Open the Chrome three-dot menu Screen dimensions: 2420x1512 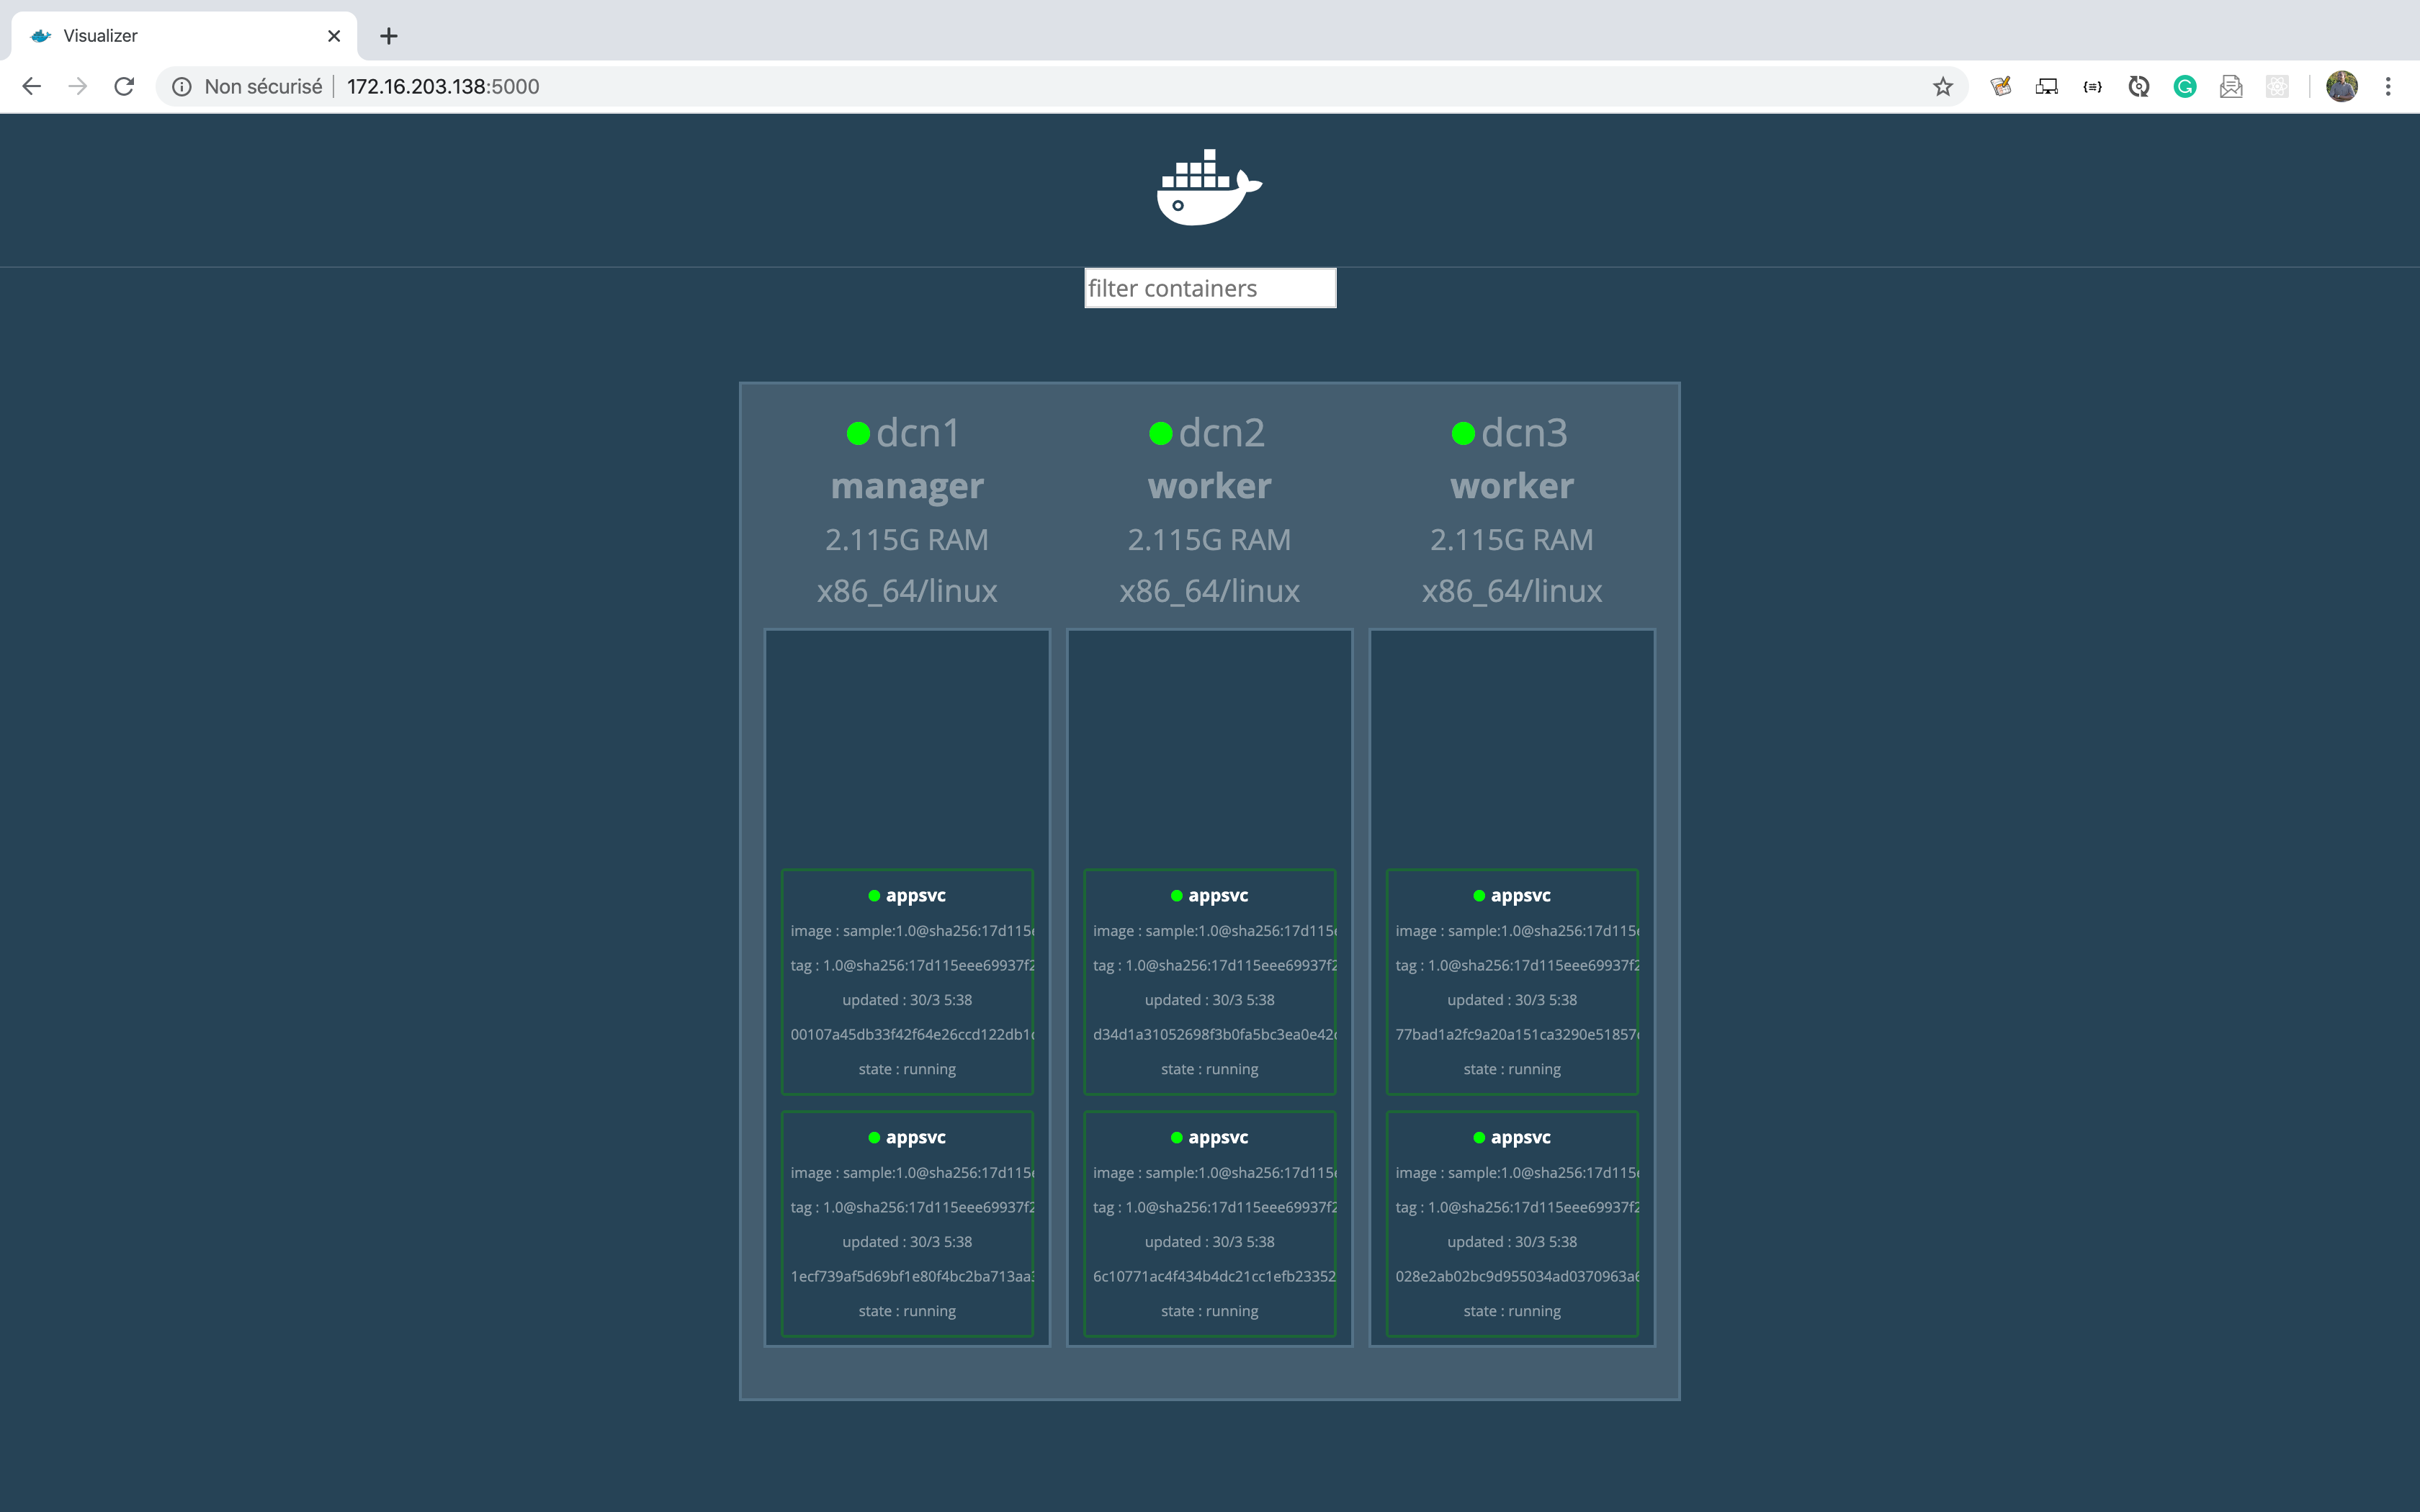2388,87
